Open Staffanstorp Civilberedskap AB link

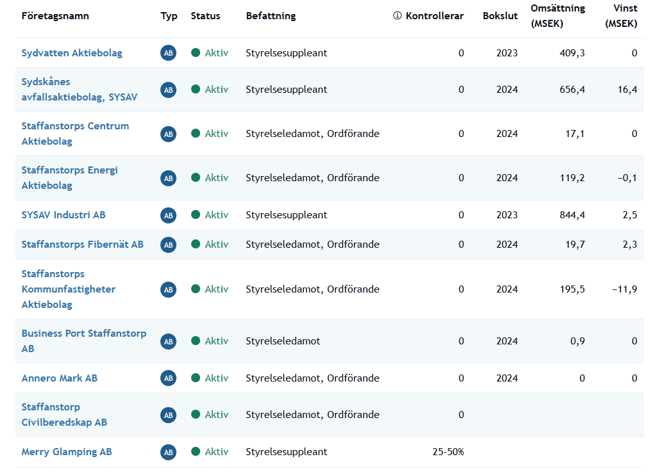64,415
